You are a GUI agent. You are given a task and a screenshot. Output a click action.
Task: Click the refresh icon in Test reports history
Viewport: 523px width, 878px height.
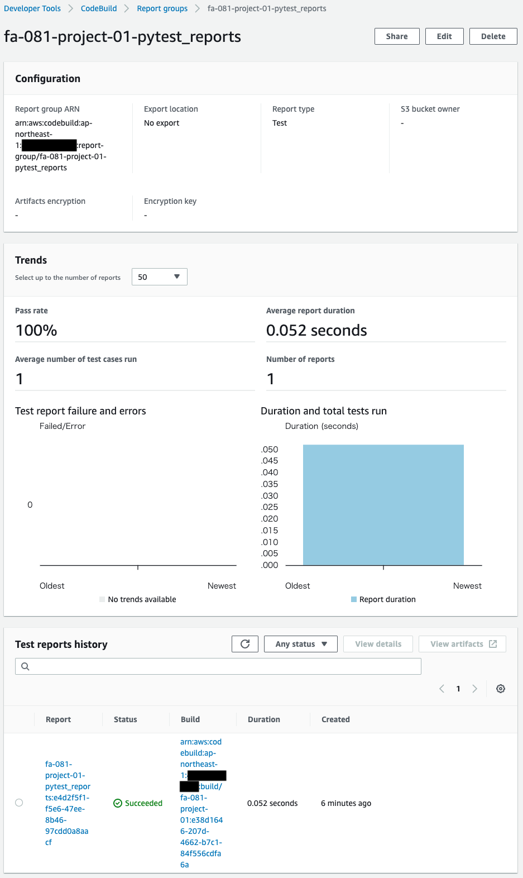pos(244,644)
